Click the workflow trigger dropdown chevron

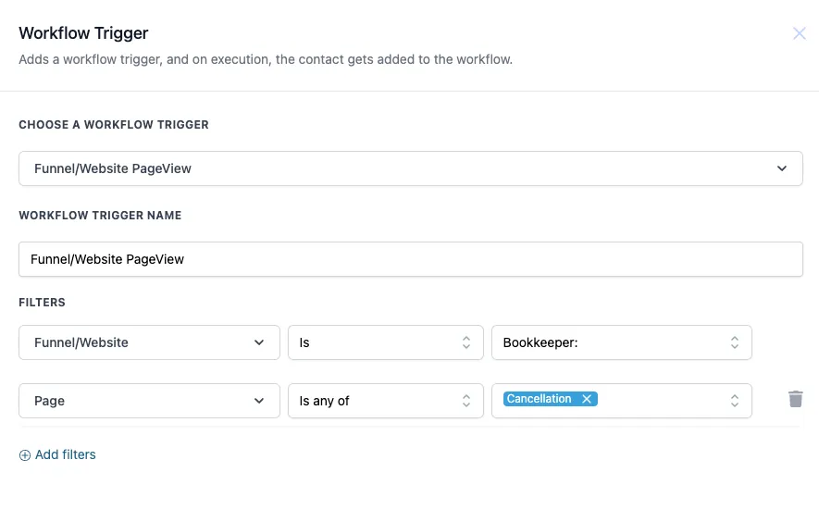coord(781,168)
